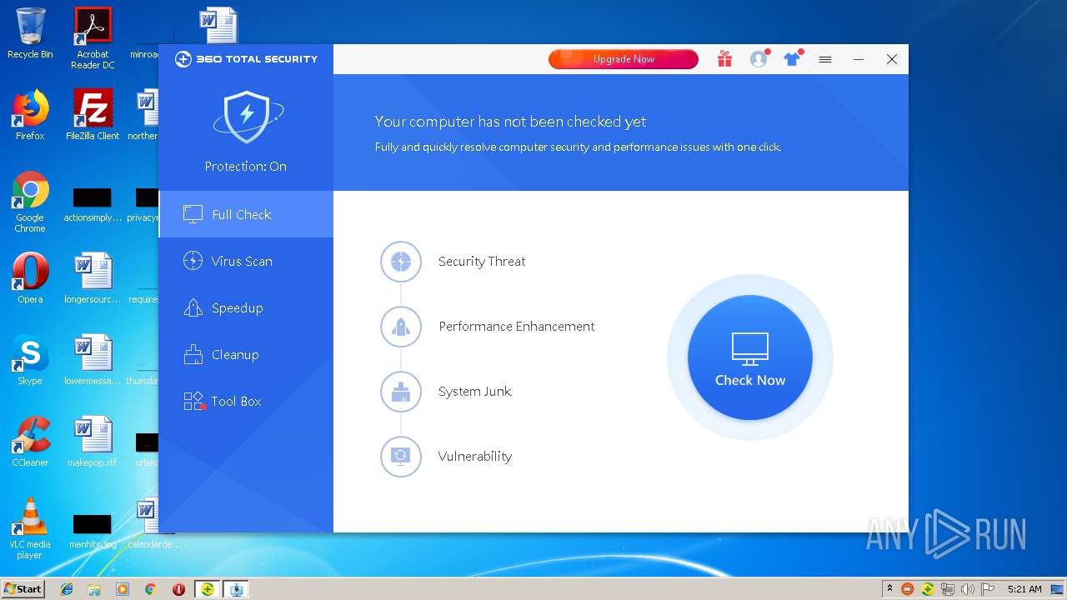Viewport: 1067px width, 600px height.
Task: Select the Vulnerability label
Action: (475, 457)
